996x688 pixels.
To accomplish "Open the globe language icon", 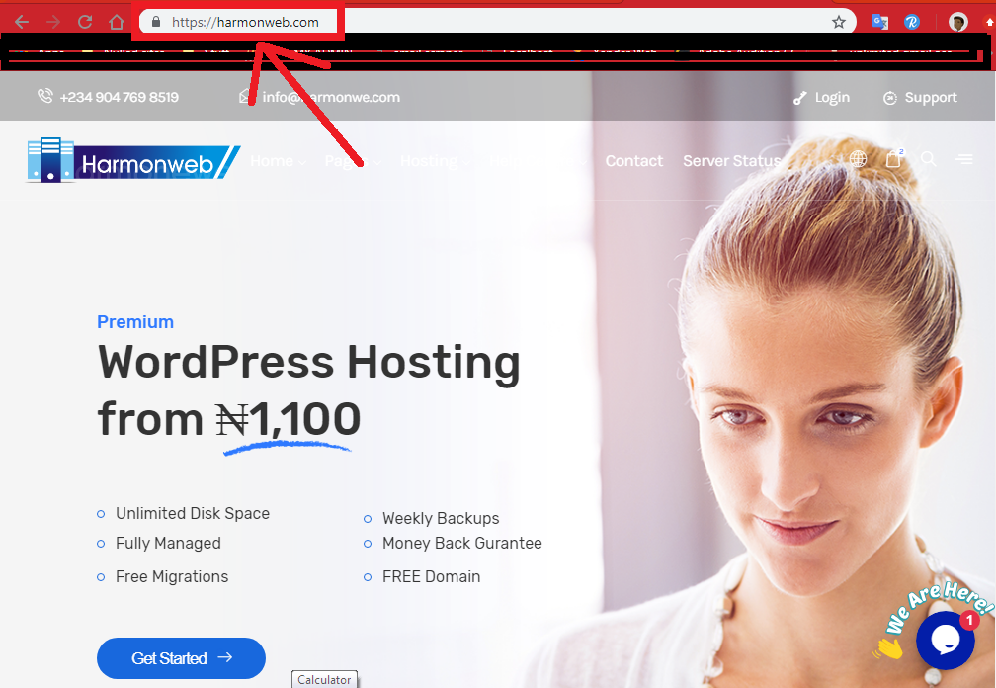I will point(858,159).
